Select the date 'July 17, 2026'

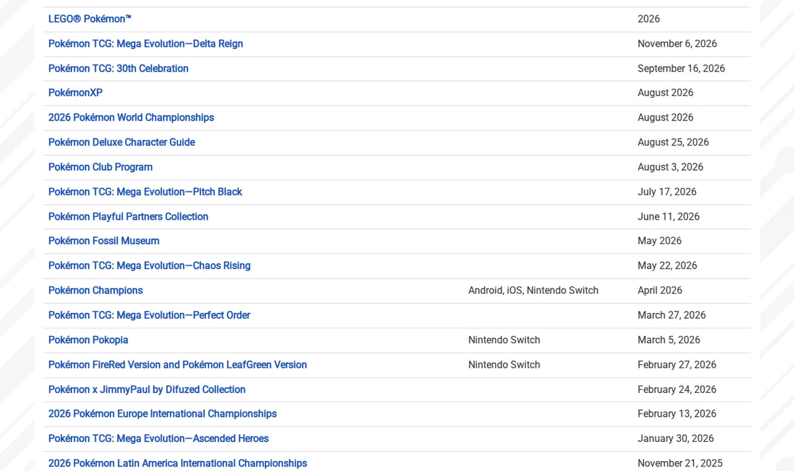[x=667, y=192]
